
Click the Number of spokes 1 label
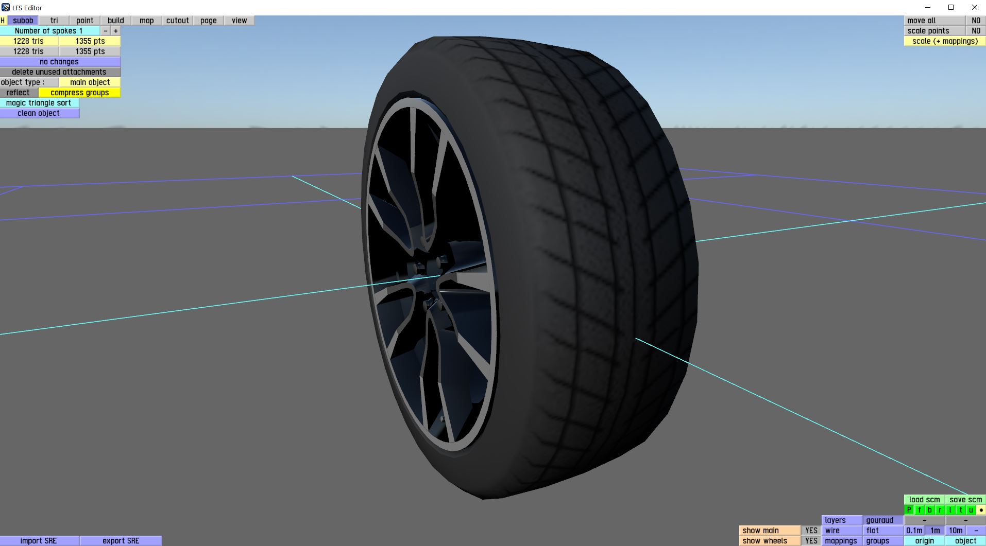tap(50, 31)
